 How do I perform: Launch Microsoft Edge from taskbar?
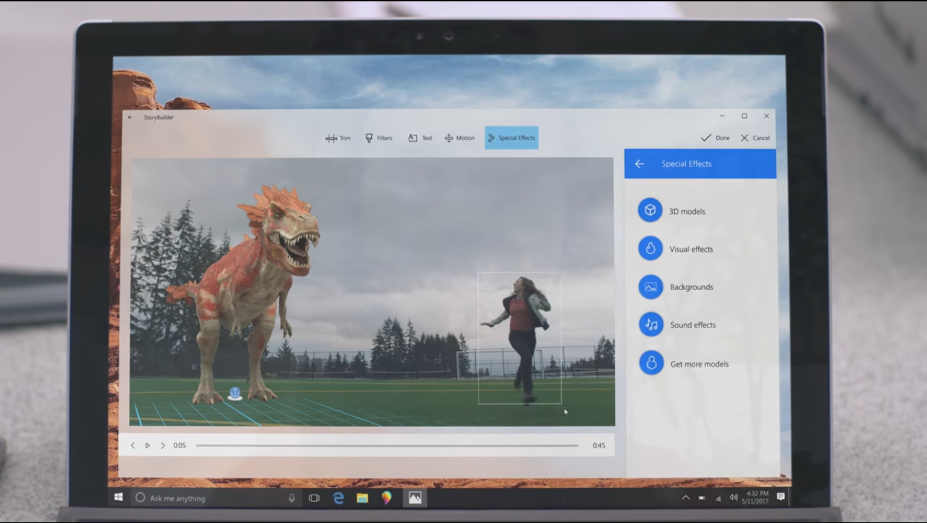tap(338, 498)
